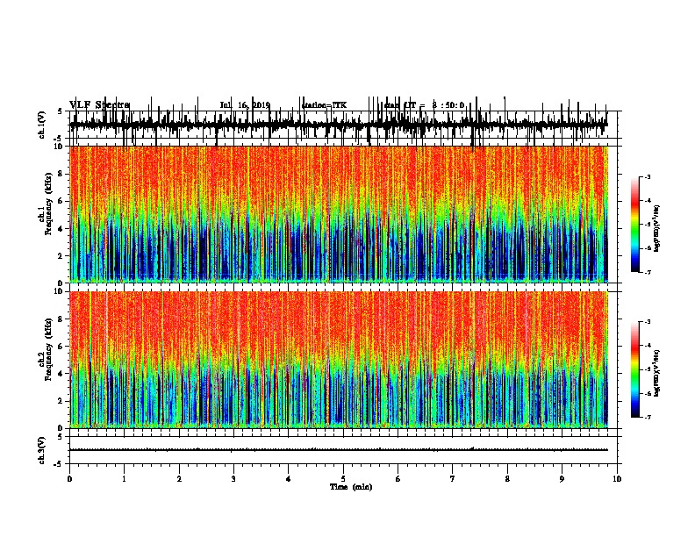Click the upper ch.1 color scale bar
This screenshot has width=695, height=537.
pos(634,225)
